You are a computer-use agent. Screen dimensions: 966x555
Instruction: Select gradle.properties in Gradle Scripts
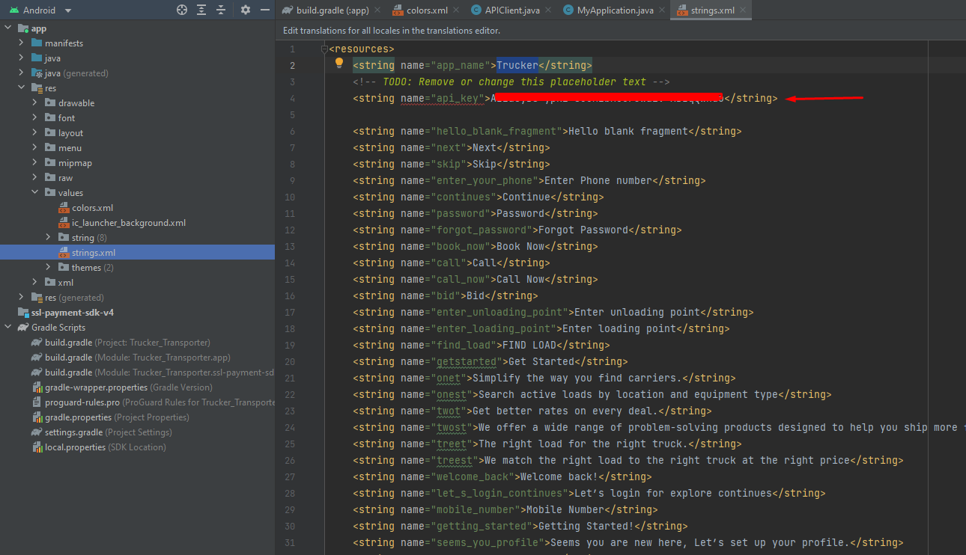[78, 417]
